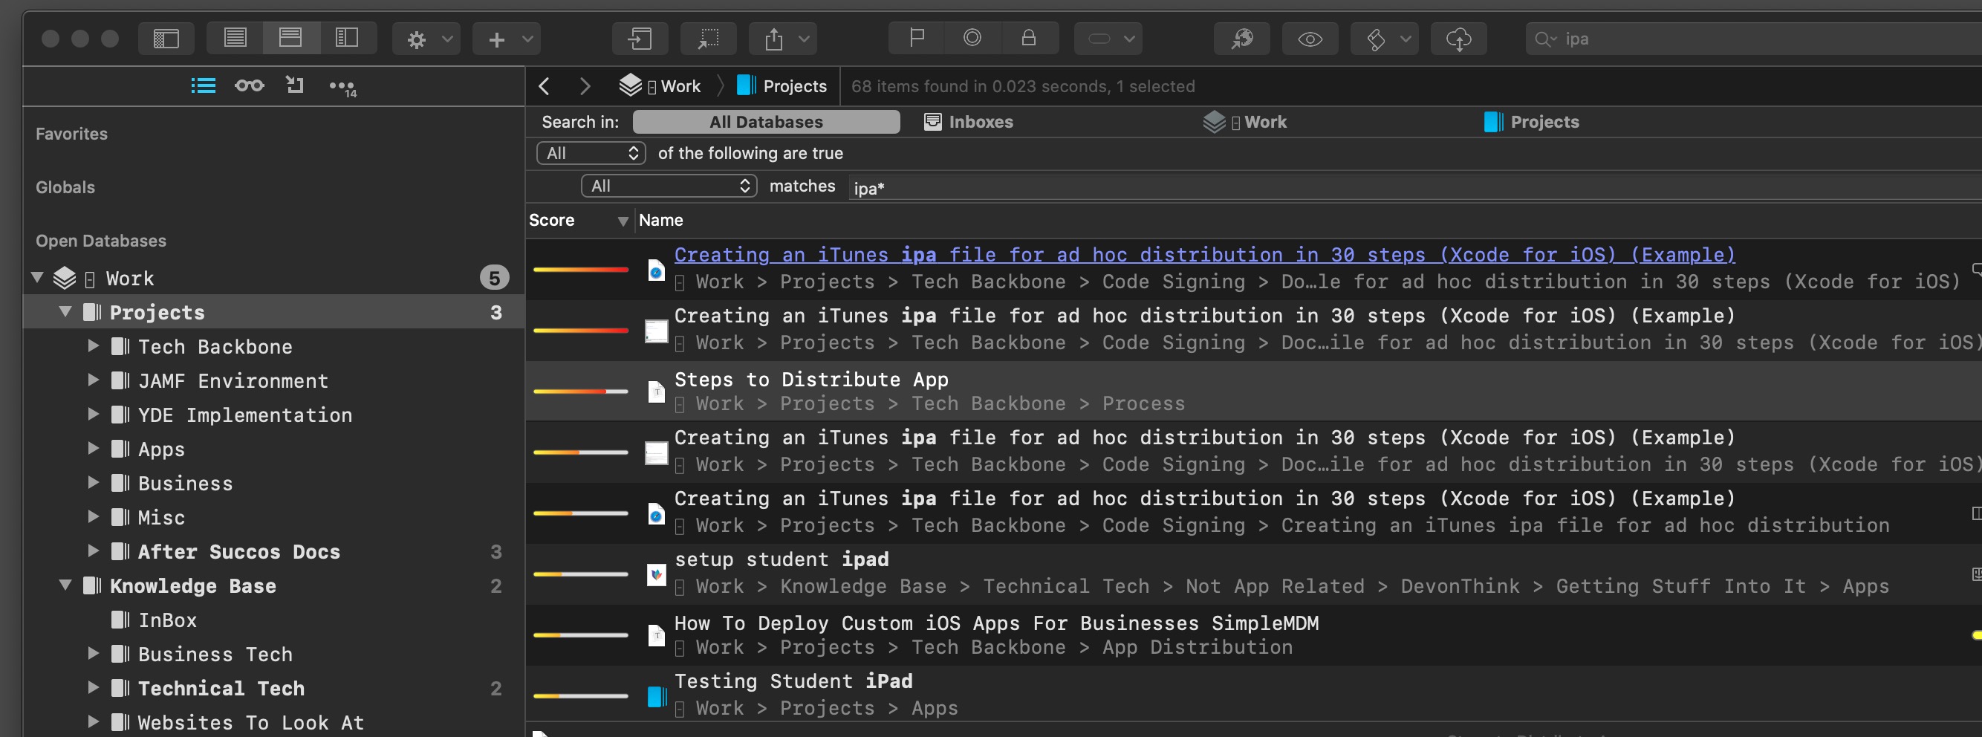Screen dimensions: 1982x737
Task: Open the All of the following popup
Action: coord(591,153)
